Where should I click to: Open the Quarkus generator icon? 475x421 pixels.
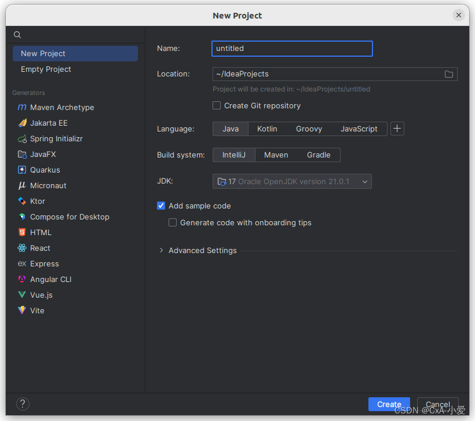pyautogui.click(x=22, y=170)
